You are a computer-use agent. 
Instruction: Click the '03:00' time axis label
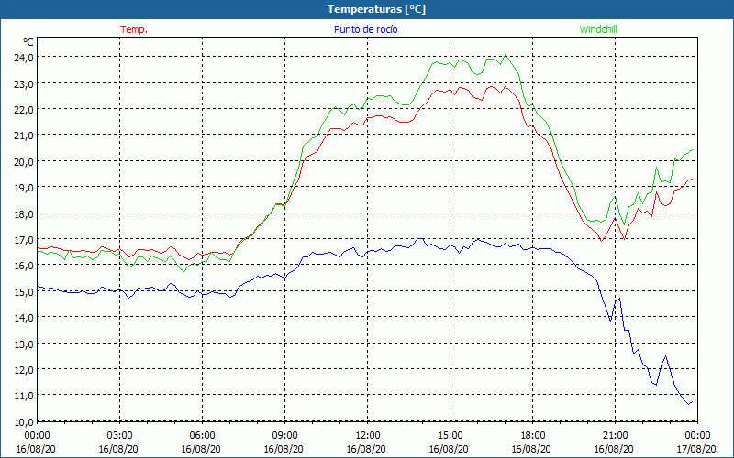(x=120, y=436)
